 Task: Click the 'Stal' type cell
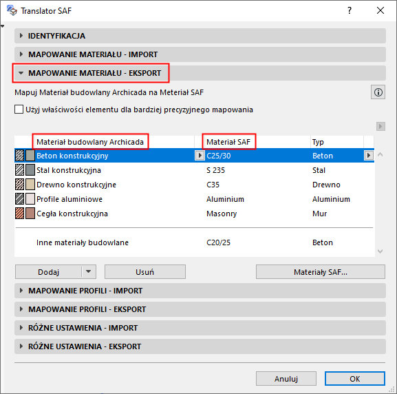pyautogui.click(x=319, y=170)
